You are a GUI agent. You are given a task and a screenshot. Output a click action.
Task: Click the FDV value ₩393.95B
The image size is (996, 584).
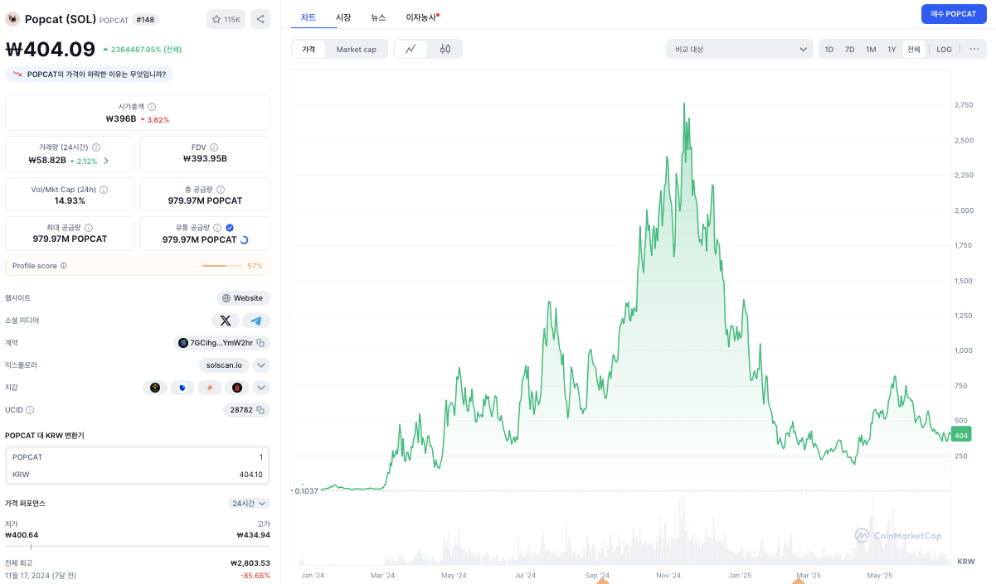tap(205, 159)
